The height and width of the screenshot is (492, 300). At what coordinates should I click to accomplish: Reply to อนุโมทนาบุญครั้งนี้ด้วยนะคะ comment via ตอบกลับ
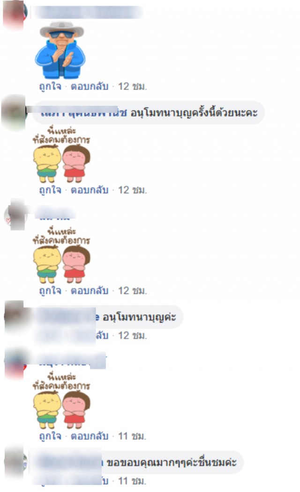pyautogui.click(x=90, y=190)
